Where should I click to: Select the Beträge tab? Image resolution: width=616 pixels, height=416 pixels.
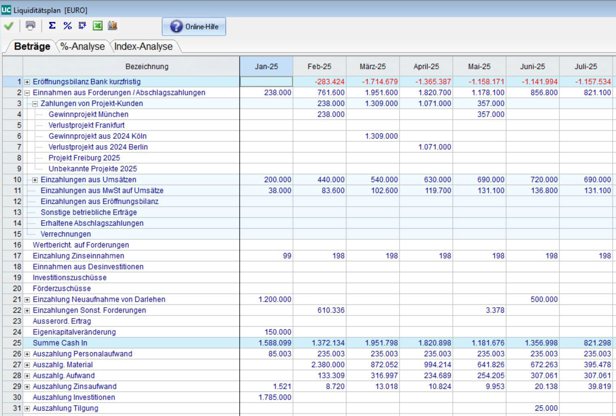(x=32, y=47)
